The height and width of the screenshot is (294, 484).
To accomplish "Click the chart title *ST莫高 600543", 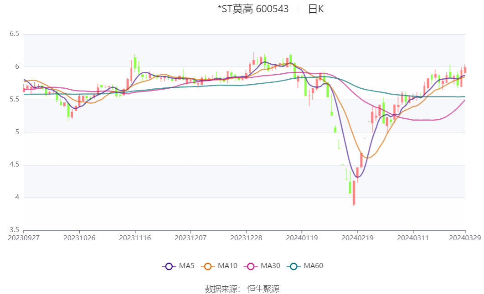I will point(253,9).
